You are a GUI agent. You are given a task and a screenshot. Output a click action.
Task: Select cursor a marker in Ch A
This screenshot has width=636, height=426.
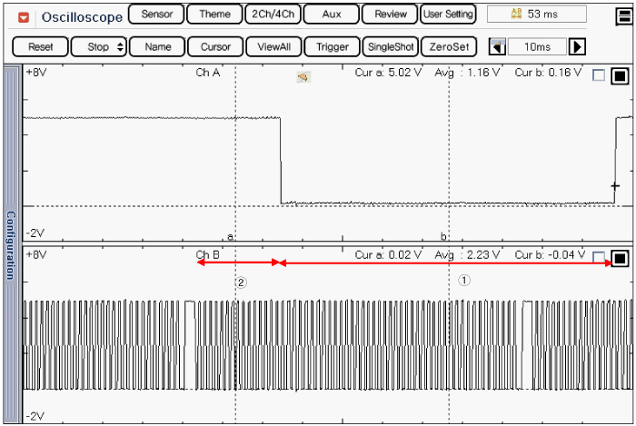click(x=230, y=236)
